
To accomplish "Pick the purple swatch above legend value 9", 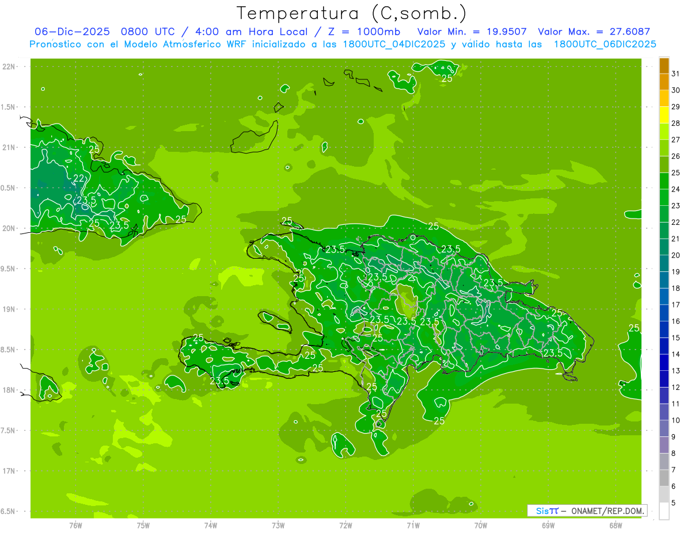I will pyautogui.click(x=664, y=428).
